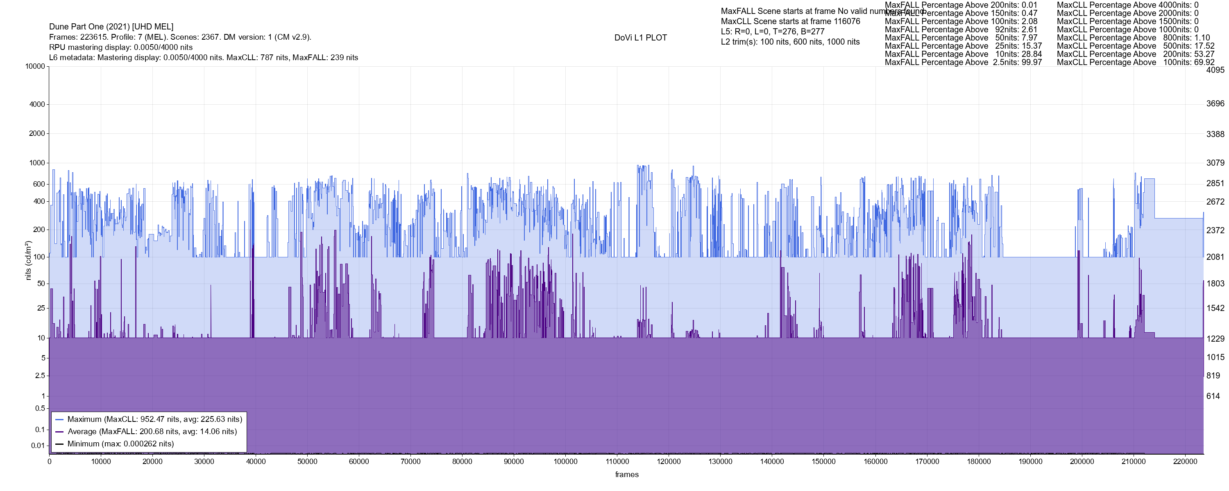Image resolution: width=1229 pixels, height=491 pixels.
Task: Click the 200000 tick on the frames axis
Action: click(x=1082, y=462)
